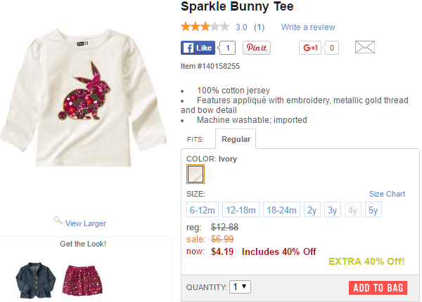Click the magnifier icon beside View Larger
Screen dimensions: 422x302
(x=58, y=221)
